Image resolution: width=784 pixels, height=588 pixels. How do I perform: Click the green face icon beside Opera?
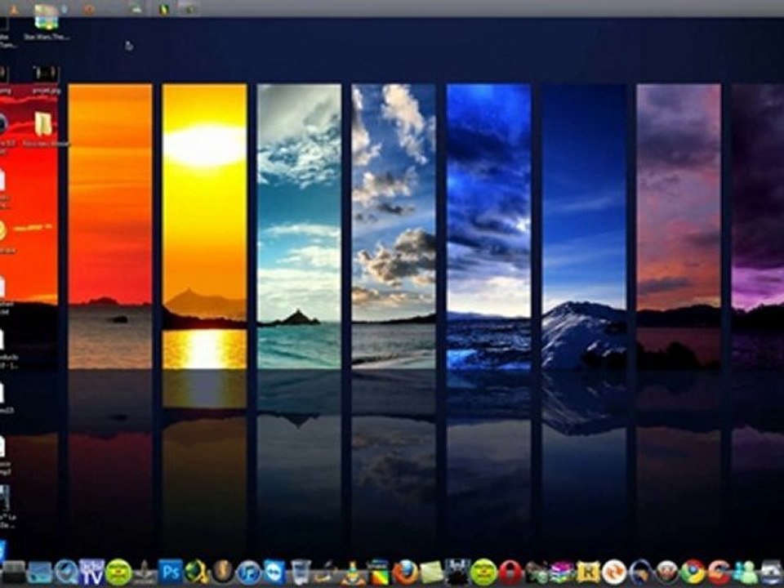[x=483, y=572]
